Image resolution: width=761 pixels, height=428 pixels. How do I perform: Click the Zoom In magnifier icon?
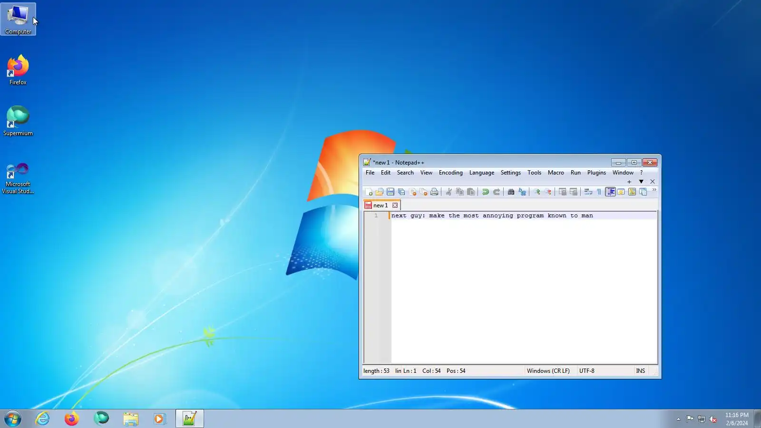[537, 192]
